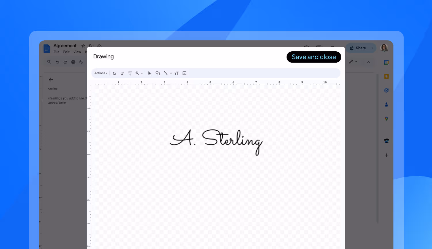Click the Share button

(358, 48)
